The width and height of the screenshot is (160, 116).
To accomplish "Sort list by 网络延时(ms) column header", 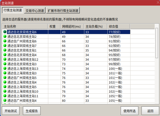I will click(72, 27).
